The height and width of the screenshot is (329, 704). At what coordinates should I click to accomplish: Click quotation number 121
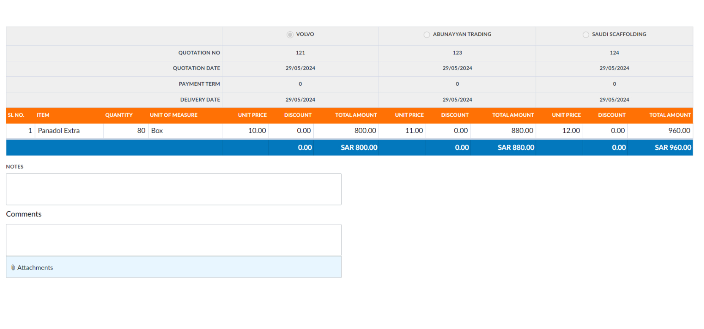300,53
